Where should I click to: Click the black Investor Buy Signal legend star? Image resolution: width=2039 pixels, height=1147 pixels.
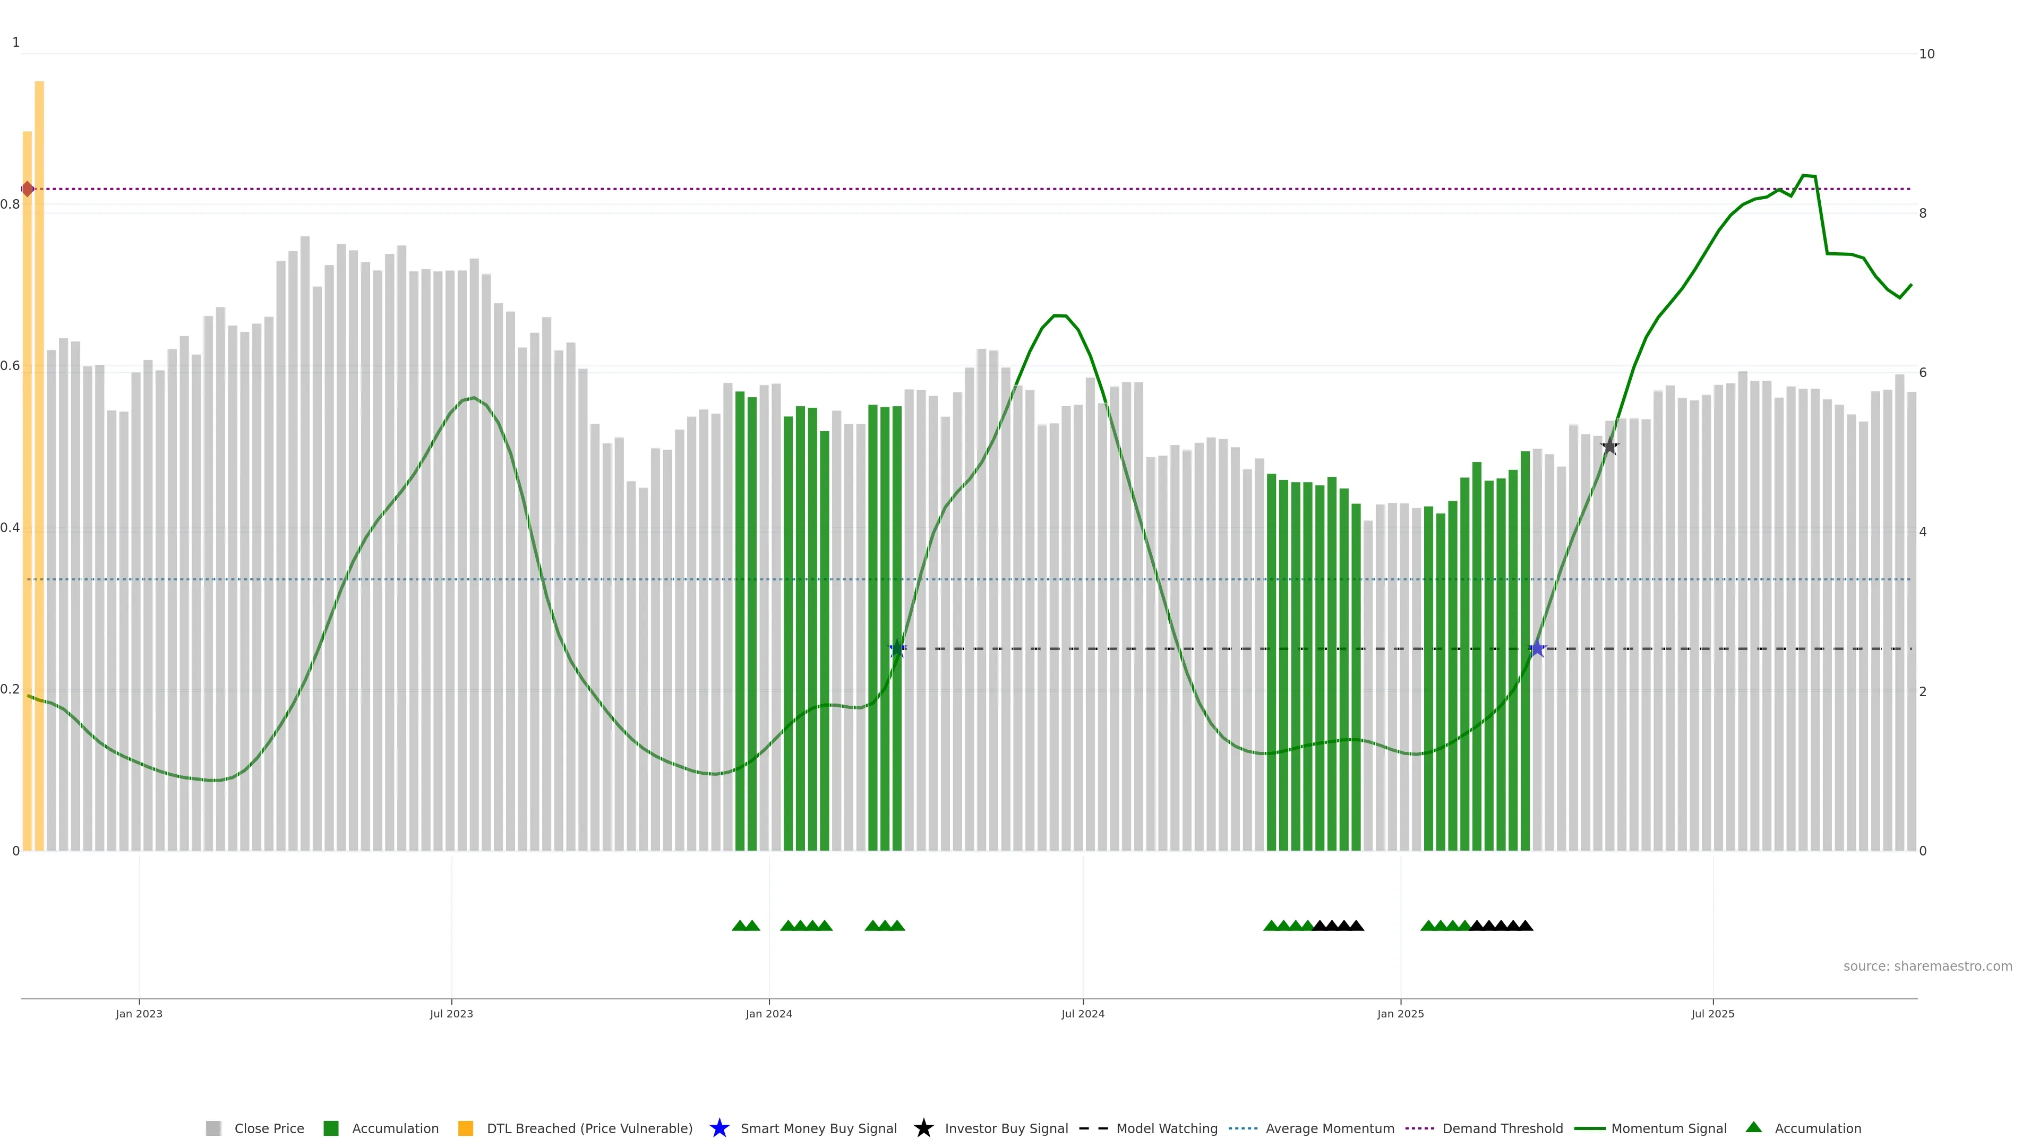tap(923, 1128)
